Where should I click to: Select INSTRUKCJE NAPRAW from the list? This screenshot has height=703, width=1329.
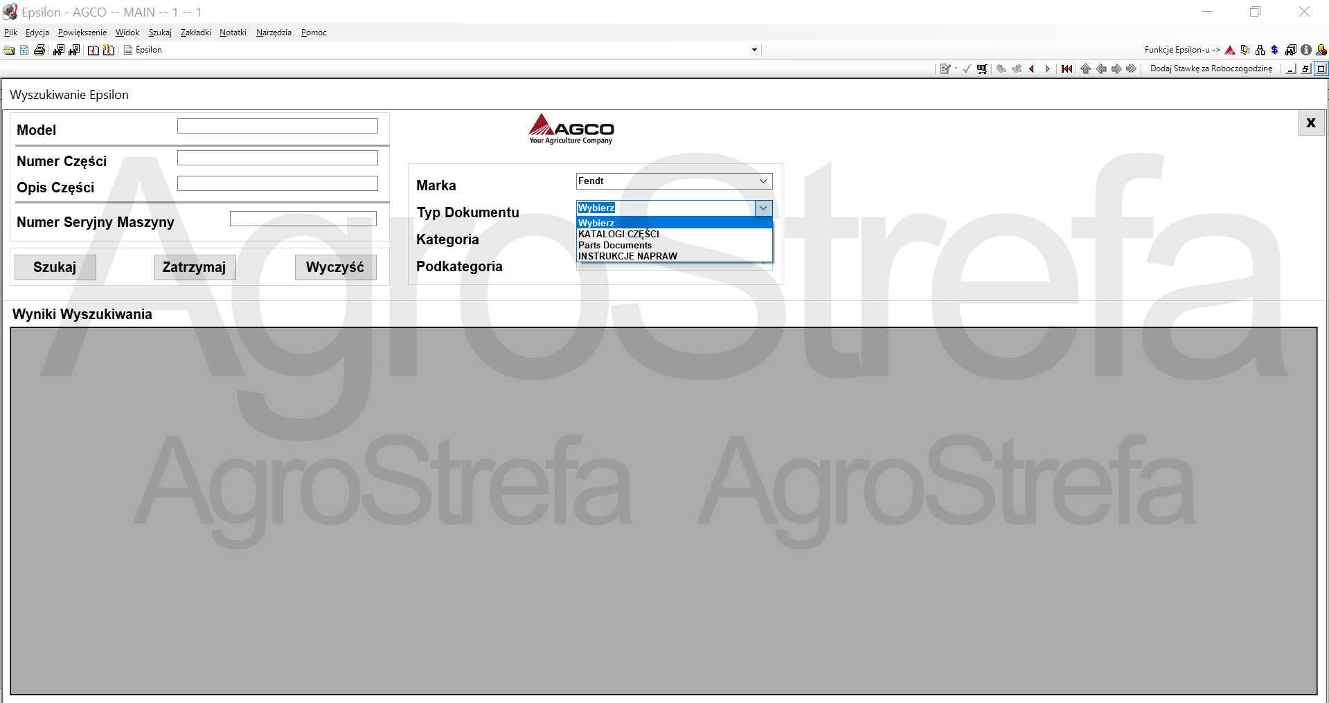pyautogui.click(x=674, y=256)
